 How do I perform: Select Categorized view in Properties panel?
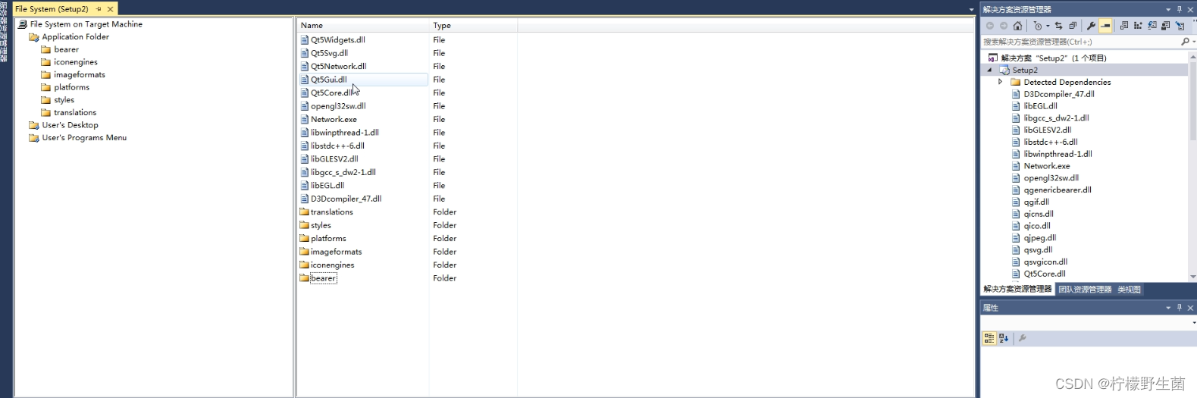click(989, 338)
